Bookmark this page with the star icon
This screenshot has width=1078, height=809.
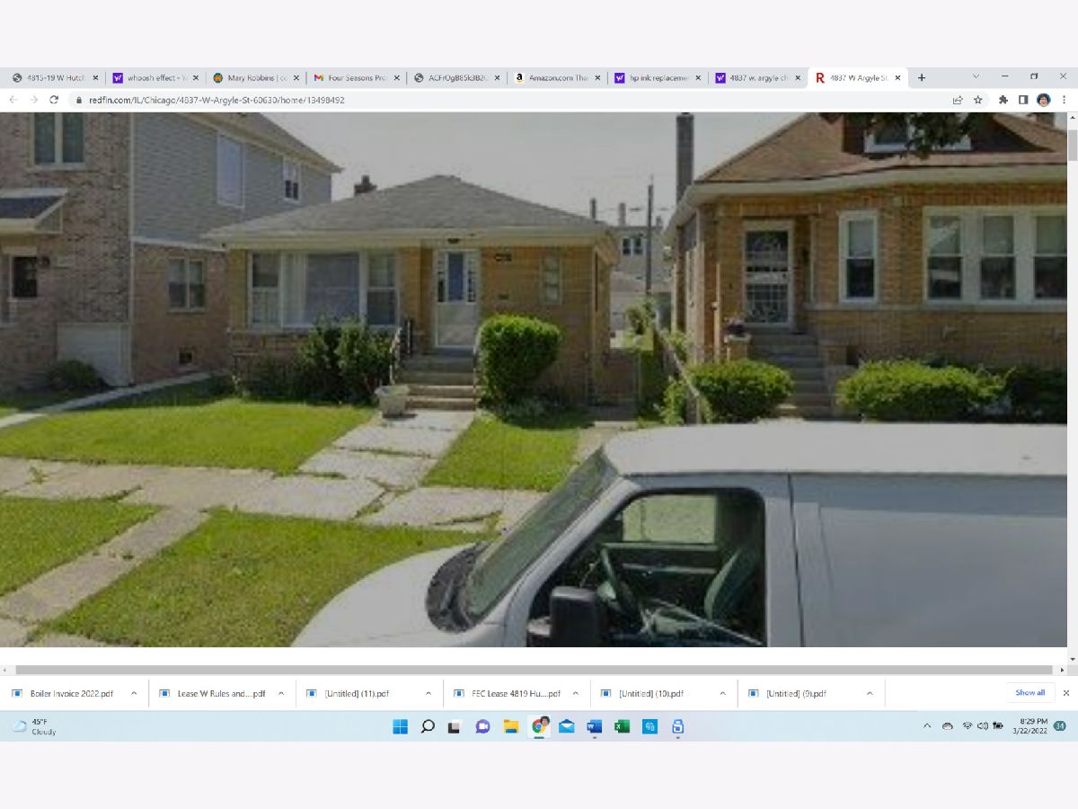point(978,100)
